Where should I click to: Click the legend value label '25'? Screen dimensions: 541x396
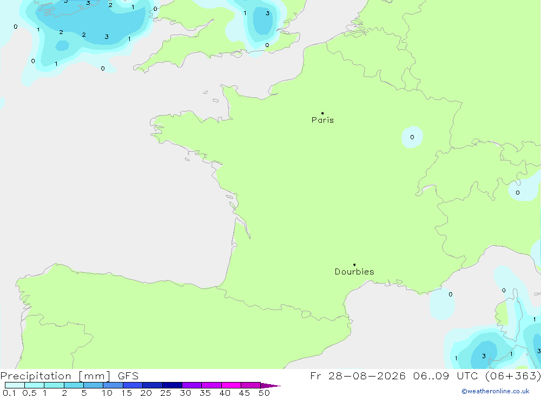click(x=166, y=393)
